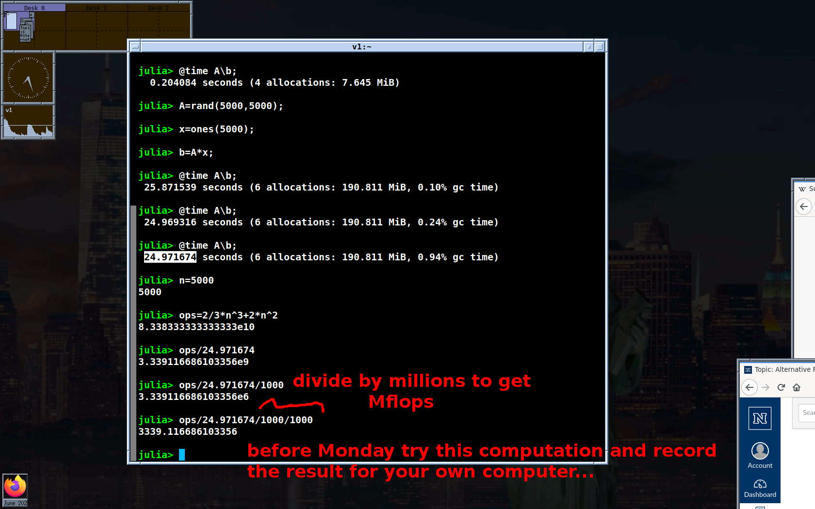Click the Canvas search input field
The height and width of the screenshot is (509, 815).
(x=807, y=413)
